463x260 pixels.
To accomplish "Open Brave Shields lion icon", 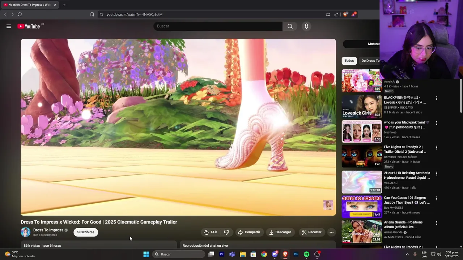I will point(345,14).
